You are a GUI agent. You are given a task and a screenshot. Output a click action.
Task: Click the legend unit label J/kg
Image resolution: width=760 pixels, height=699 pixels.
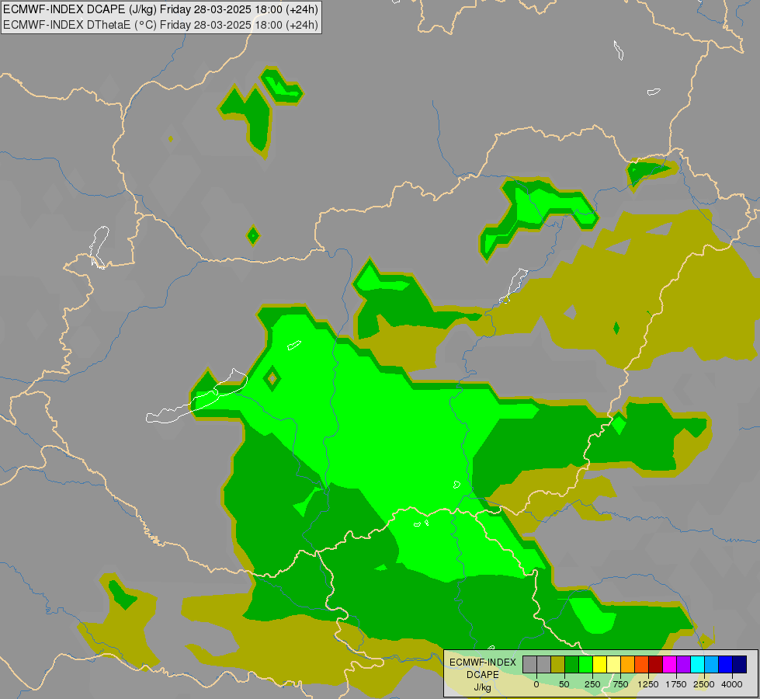pyautogui.click(x=483, y=688)
